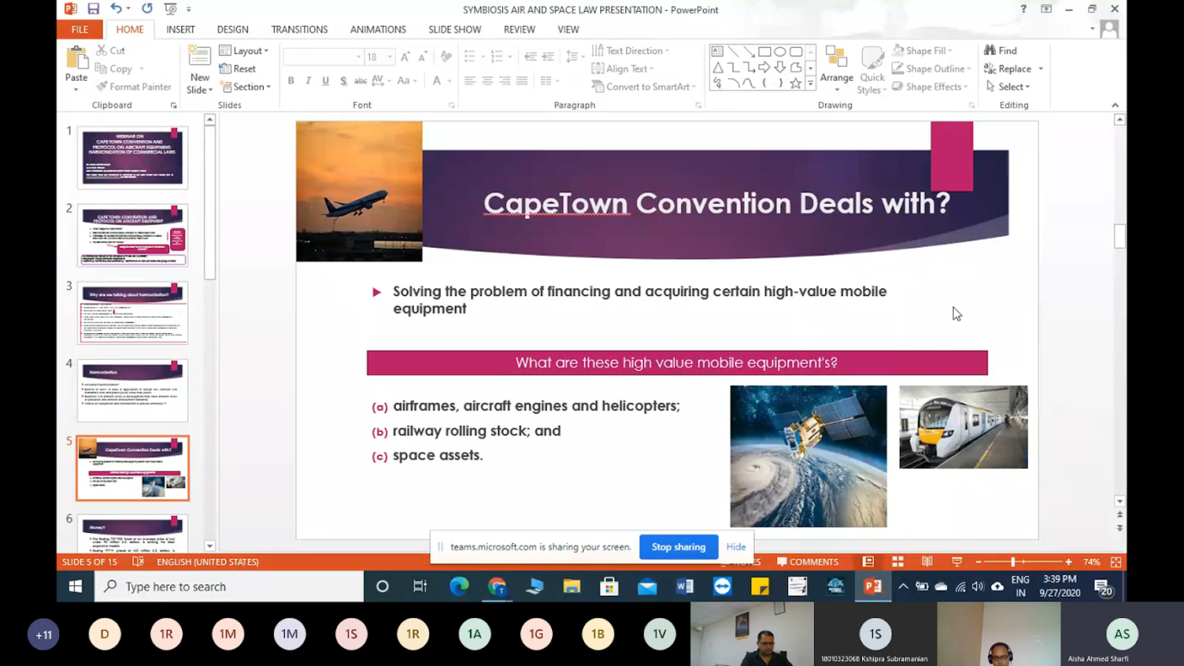Click zoom in plus button
The height and width of the screenshot is (666, 1184).
(x=1068, y=562)
